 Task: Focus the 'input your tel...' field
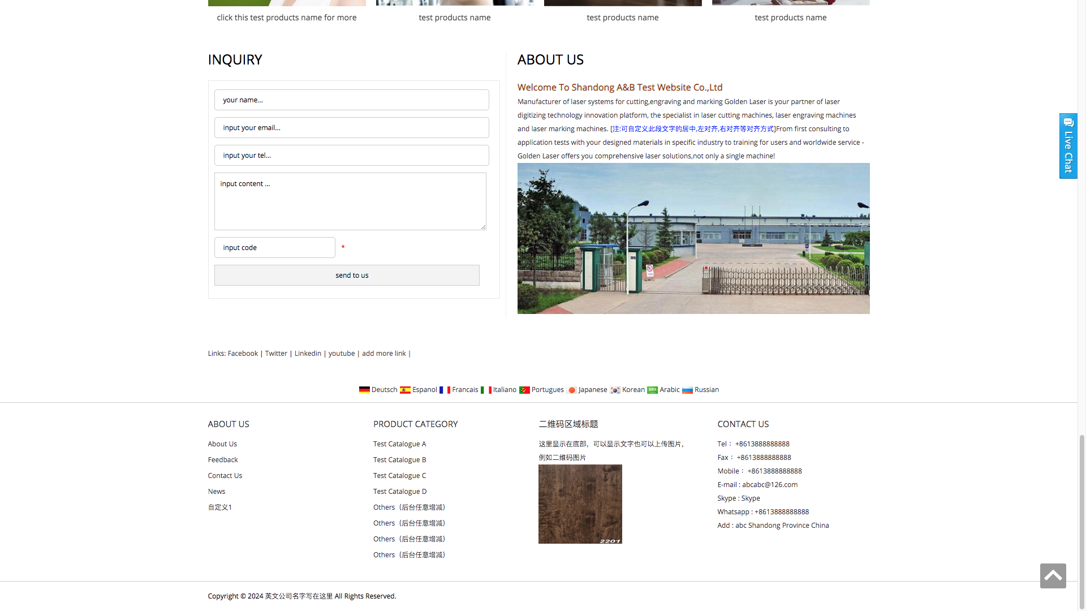(352, 156)
